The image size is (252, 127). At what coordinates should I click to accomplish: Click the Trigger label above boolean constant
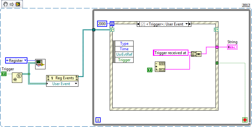8,69
